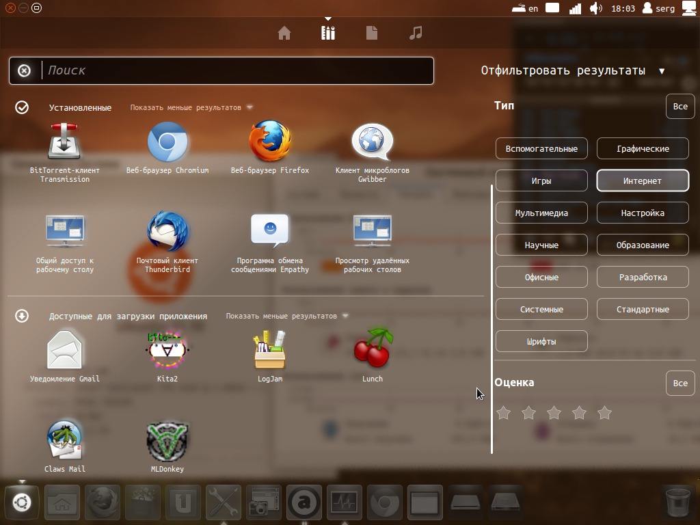Toggle the Офисные type filter
Viewport: 700px width, 525px height.
541,278
